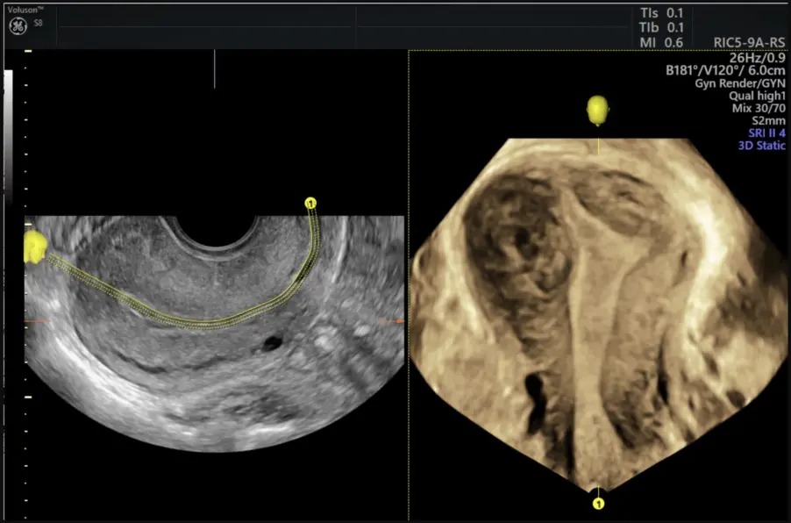This screenshot has width=791, height=523.
Task: Click the GE logo icon
Action: click(18, 26)
